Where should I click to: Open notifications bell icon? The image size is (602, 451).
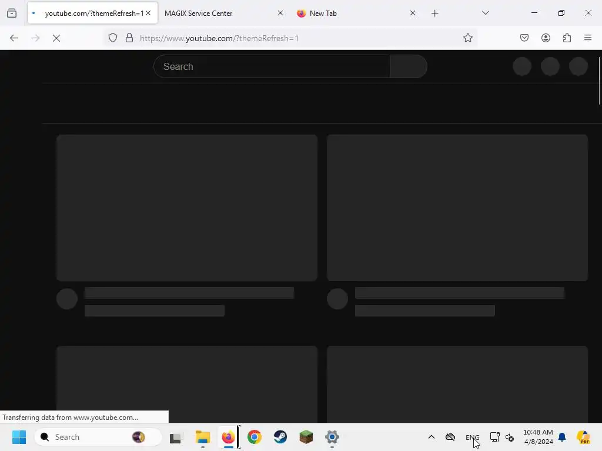[x=563, y=437]
